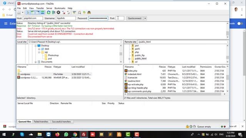
Task: Click the Username input field
Action: coord(66,18)
